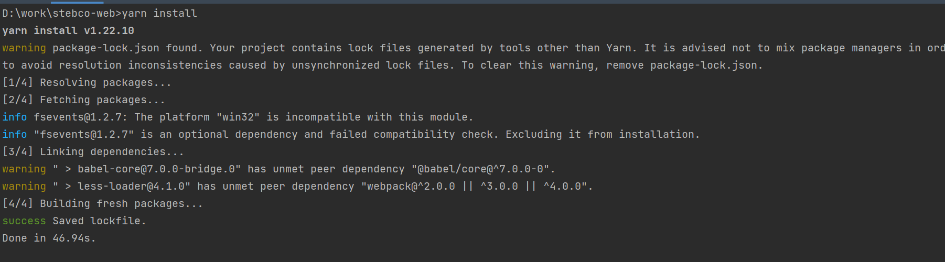Click the "yarn install v1.22.10" version line
The height and width of the screenshot is (262, 945).
coord(68,30)
